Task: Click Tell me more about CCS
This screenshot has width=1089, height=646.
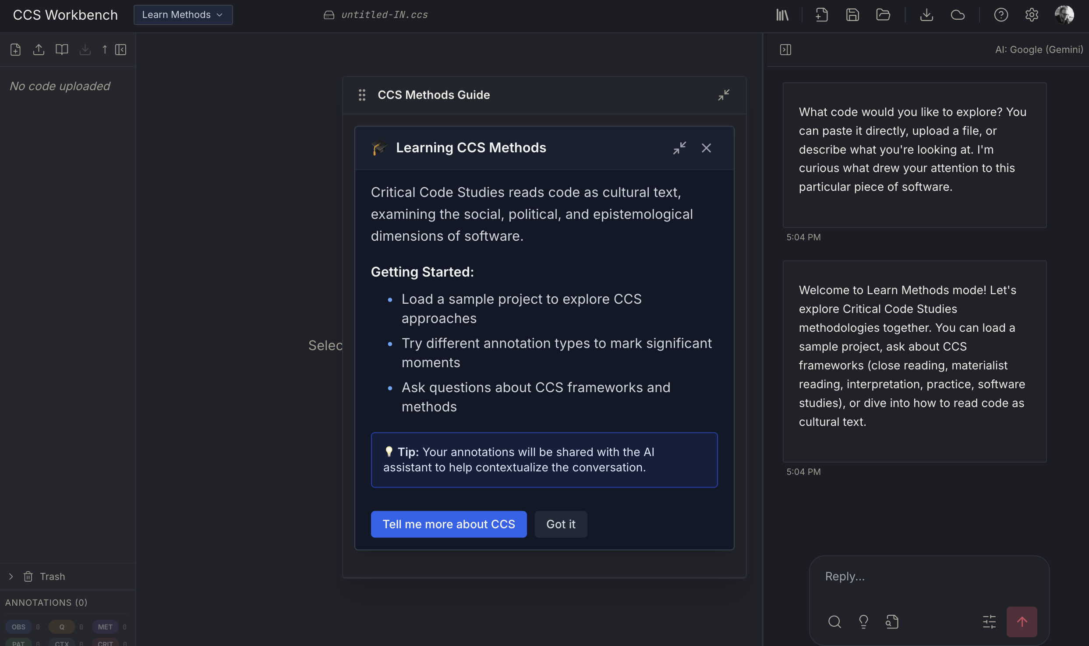Action: 449,524
